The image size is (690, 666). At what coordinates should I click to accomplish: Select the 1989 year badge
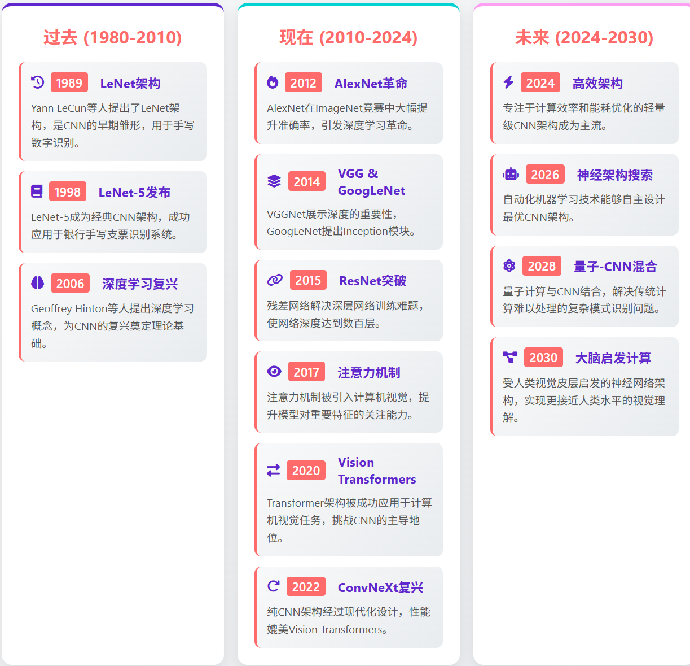69,82
